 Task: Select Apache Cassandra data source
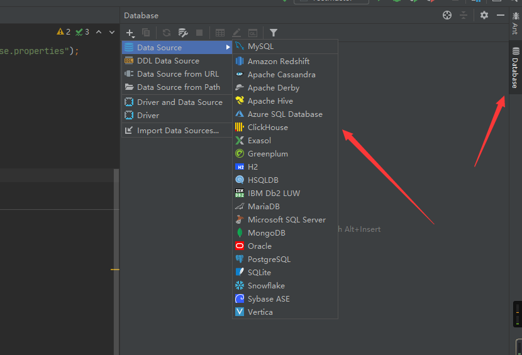tap(286, 75)
